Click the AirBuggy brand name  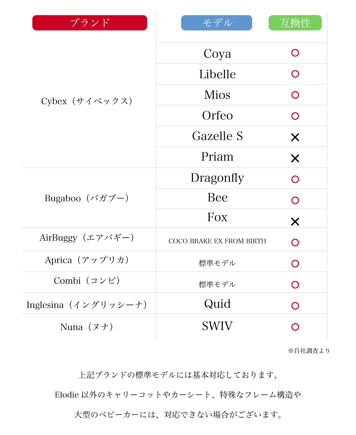[86, 238]
